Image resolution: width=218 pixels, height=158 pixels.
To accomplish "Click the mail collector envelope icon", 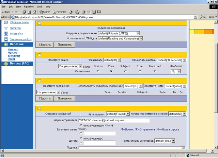I will click(x=6, y=22).
